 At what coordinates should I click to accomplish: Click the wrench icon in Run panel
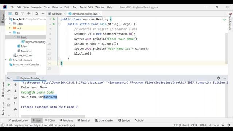click(x=9, y=91)
